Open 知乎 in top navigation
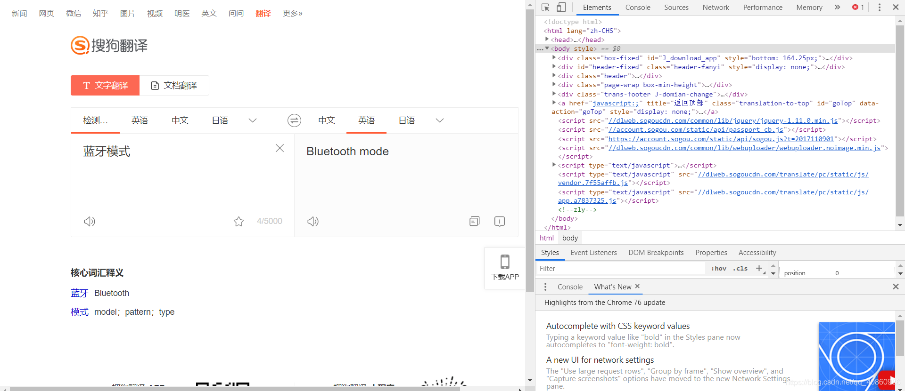The height and width of the screenshot is (391, 905). coord(100,13)
